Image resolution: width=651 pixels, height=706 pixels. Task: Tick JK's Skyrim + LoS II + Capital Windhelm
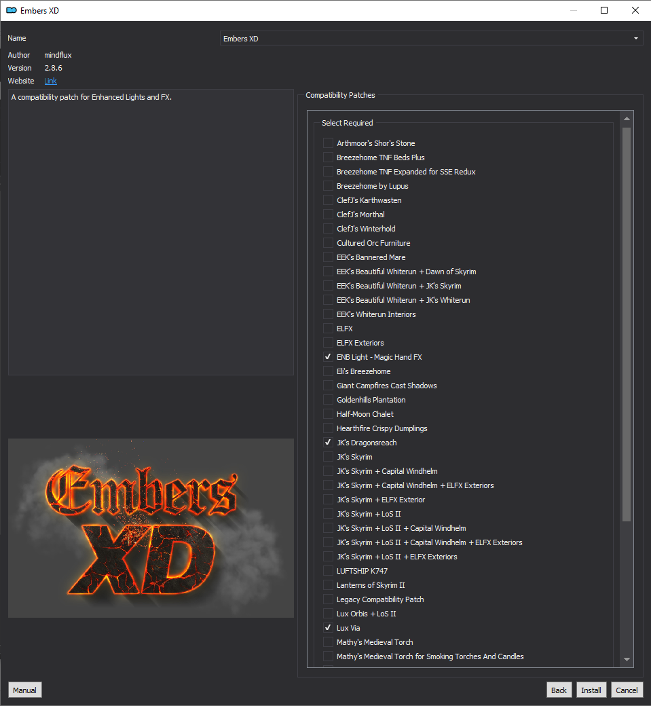(328, 528)
